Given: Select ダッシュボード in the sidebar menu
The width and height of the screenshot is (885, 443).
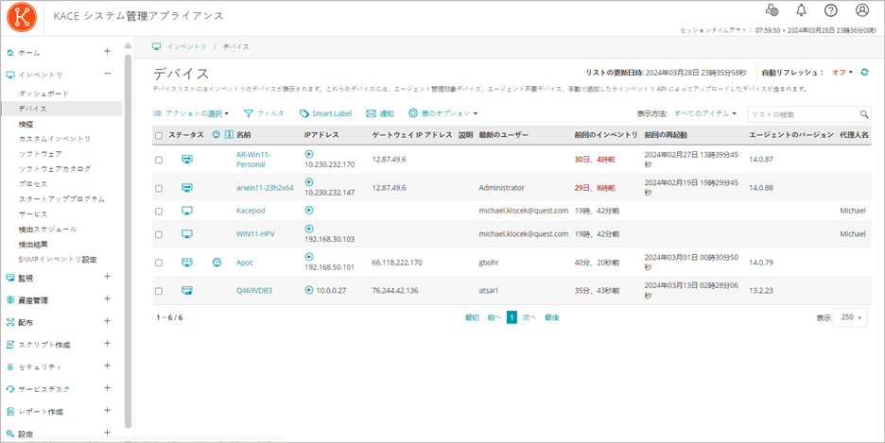Looking at the screenshot, I should (43, 94).
